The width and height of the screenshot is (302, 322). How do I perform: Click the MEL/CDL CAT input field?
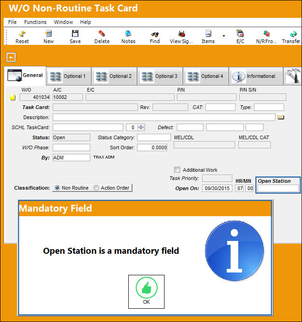click(x=254, y=145)
